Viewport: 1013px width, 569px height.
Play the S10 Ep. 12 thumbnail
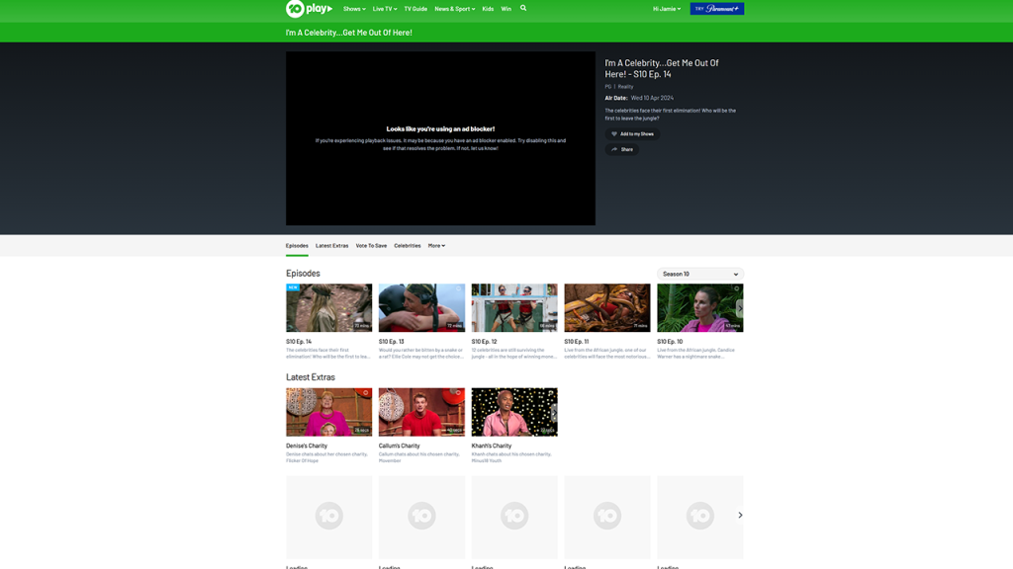click(514, 308)
